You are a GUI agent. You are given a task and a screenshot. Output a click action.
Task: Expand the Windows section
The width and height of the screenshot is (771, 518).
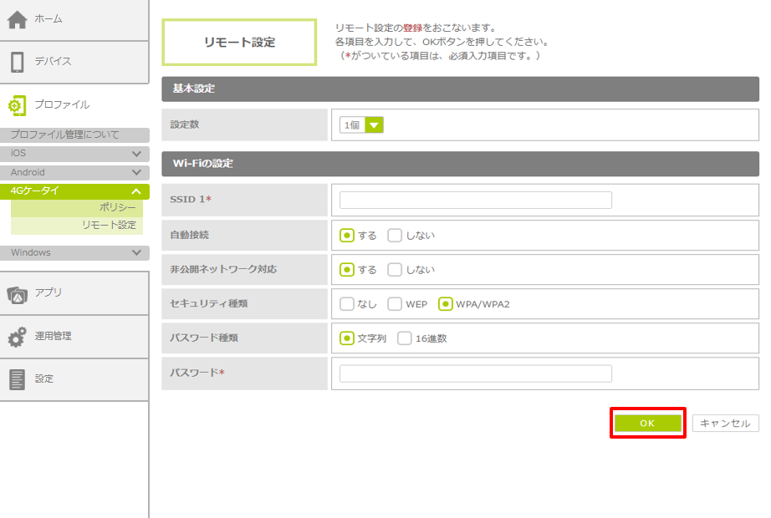[137, 252]
